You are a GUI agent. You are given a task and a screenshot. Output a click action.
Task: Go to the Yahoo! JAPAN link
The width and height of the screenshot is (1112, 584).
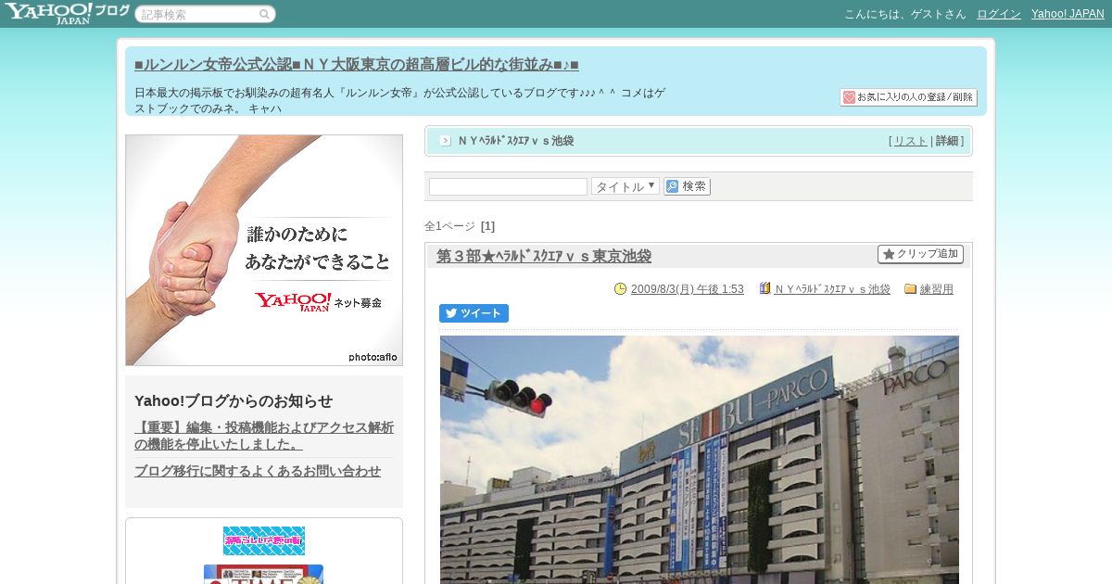1068,14
